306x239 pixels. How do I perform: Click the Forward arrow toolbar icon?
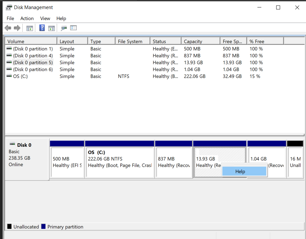pos(17,28)
